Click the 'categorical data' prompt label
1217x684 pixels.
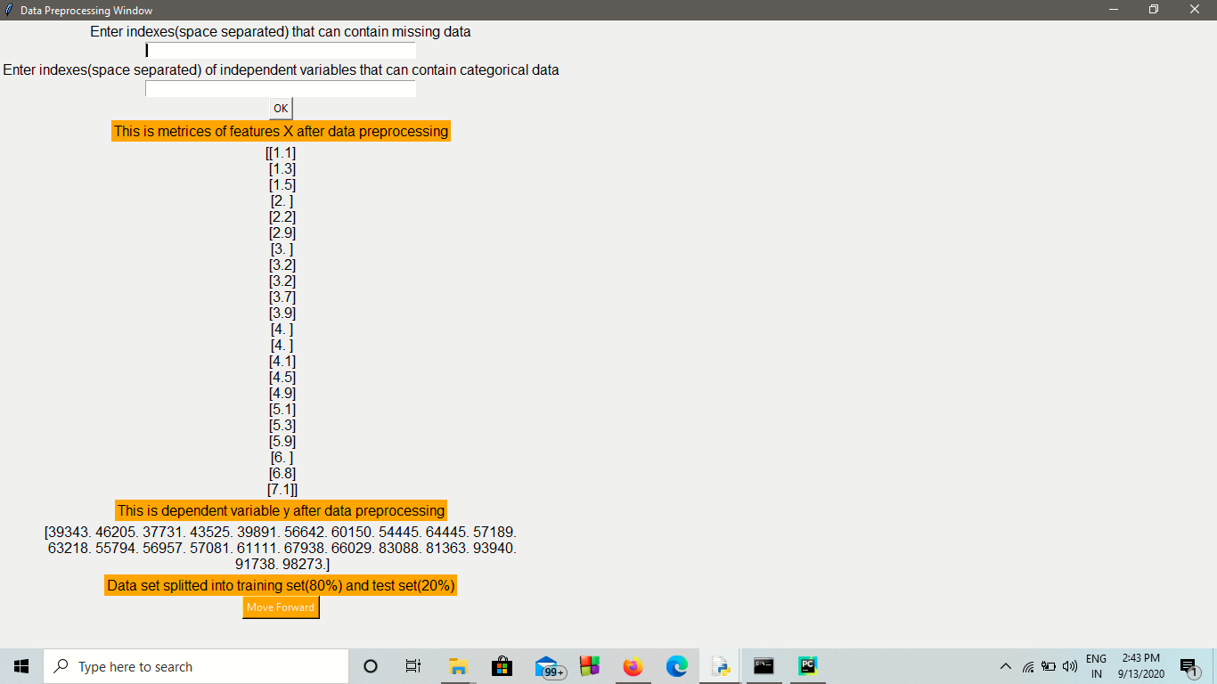click(281, 69)
